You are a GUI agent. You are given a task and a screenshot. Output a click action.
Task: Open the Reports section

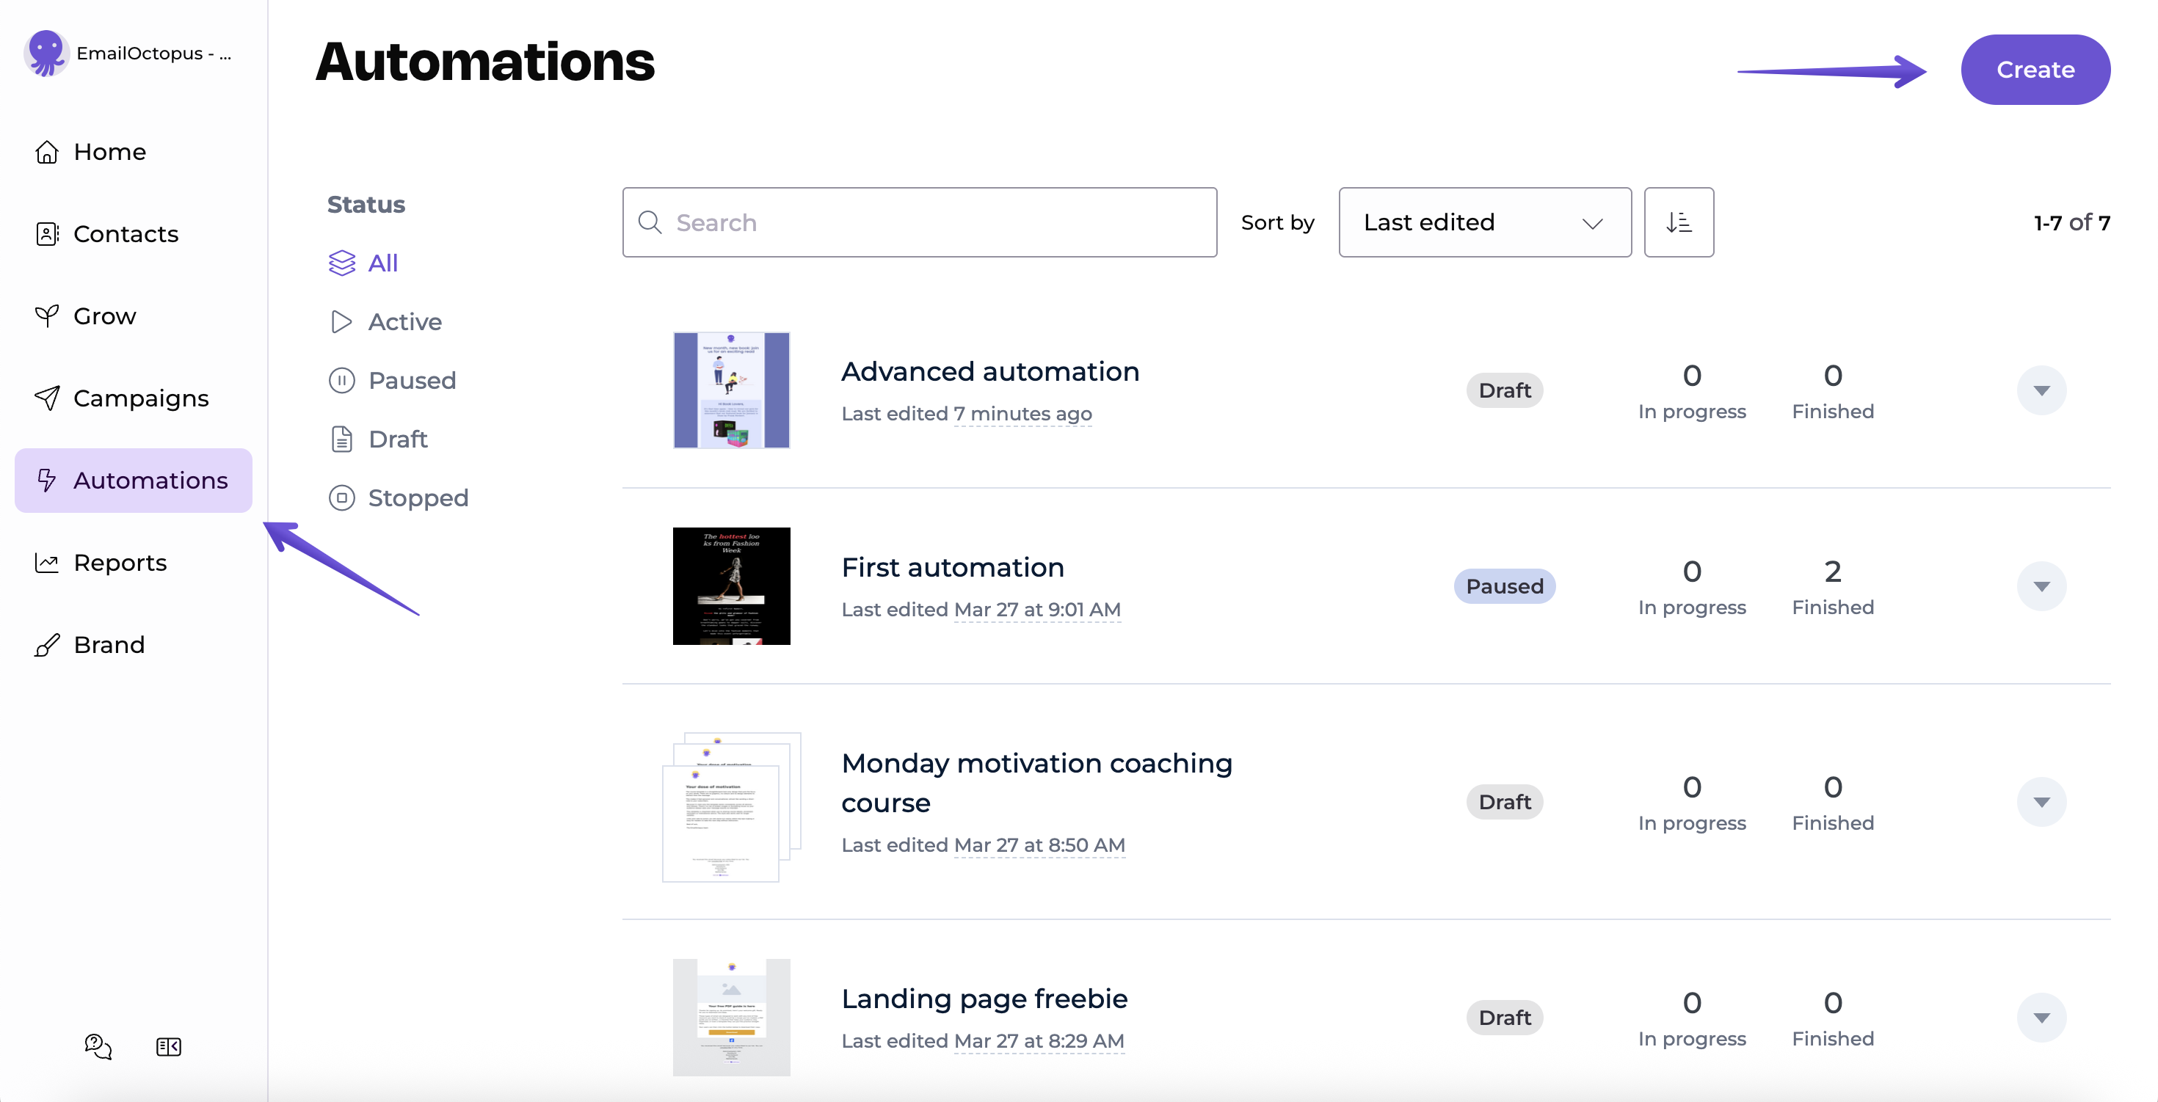pos(120,563)
